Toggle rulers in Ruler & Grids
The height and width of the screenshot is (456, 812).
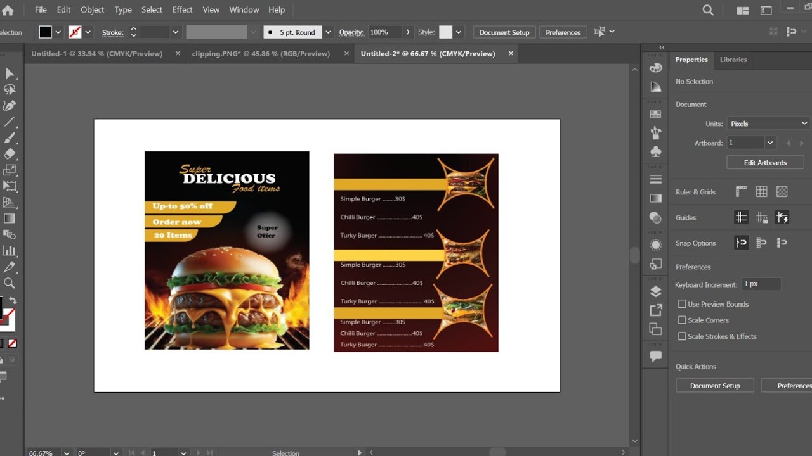[x=741, y=191]
